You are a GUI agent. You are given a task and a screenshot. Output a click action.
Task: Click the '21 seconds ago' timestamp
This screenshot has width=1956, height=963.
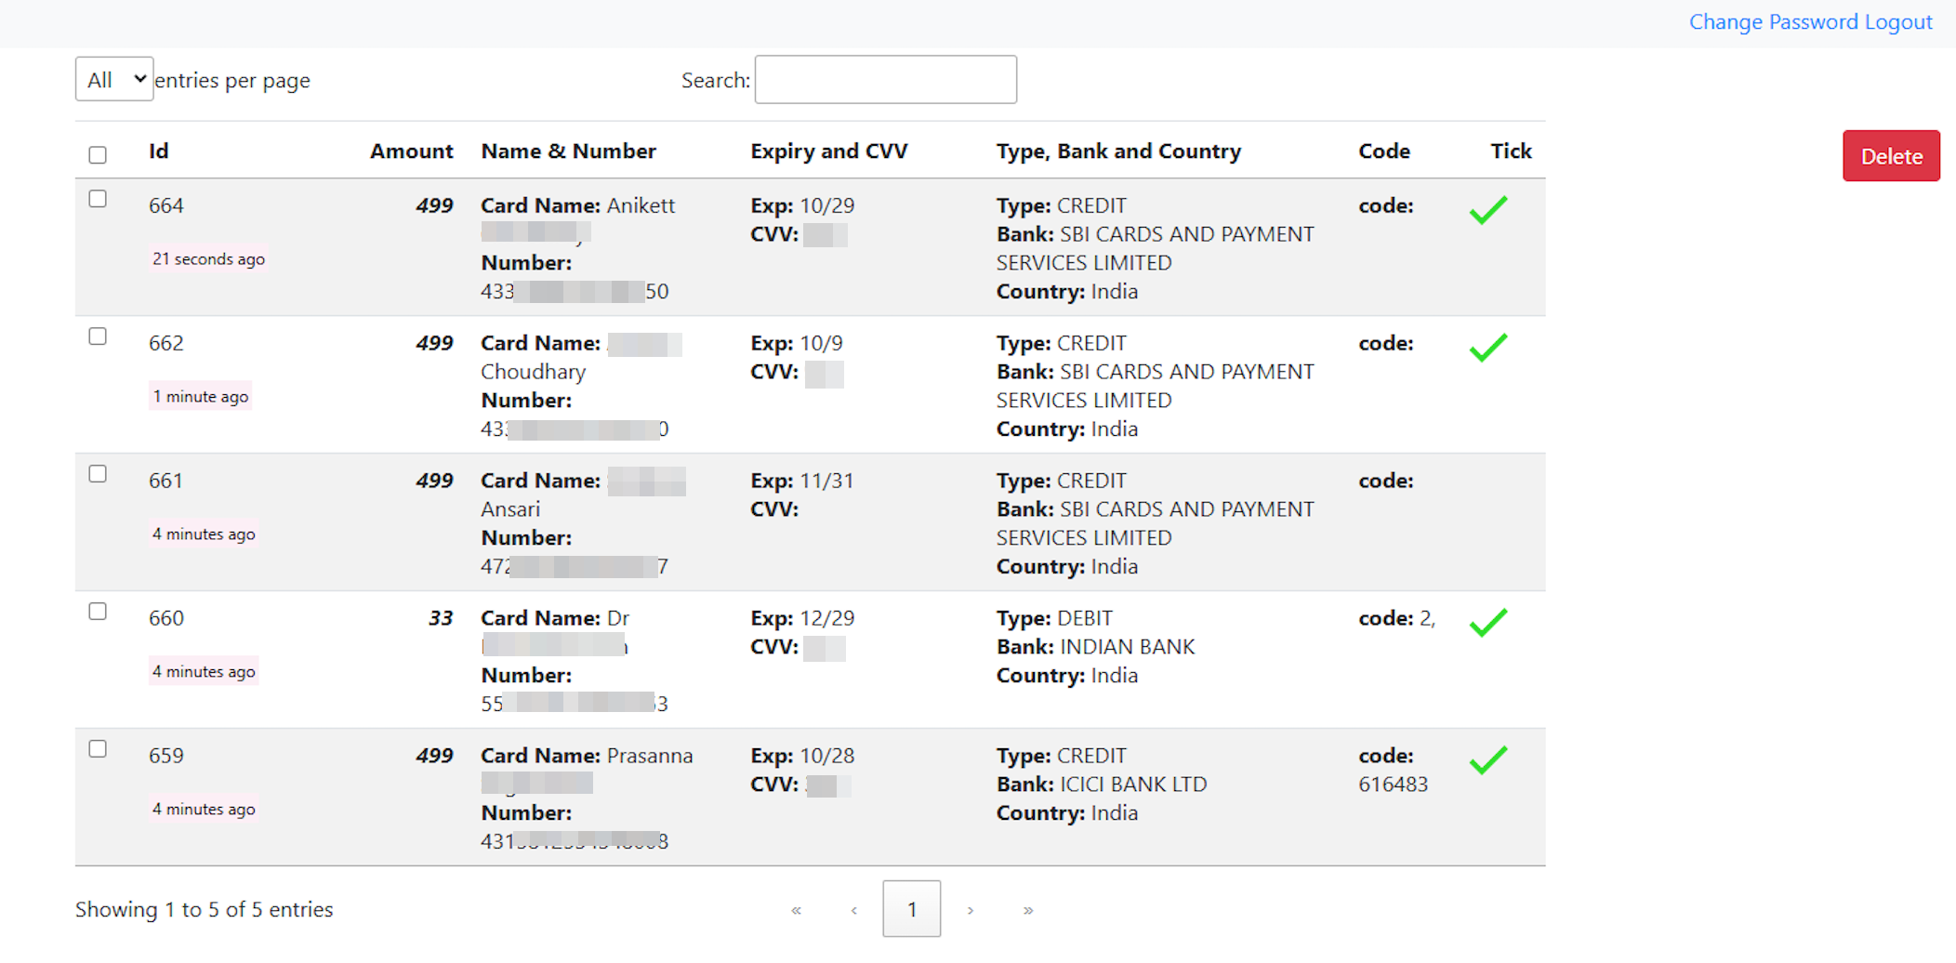click(x=208, y=258)
